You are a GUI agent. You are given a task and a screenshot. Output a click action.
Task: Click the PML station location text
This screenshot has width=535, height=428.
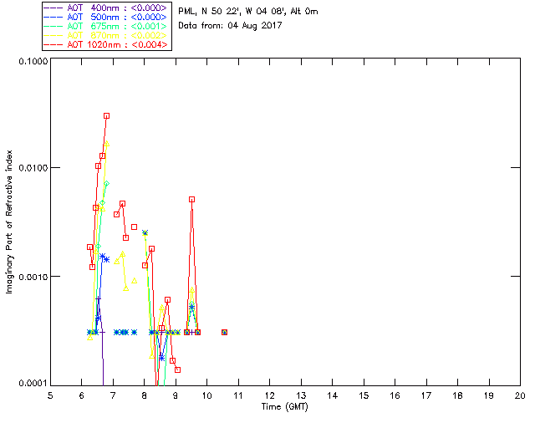(248, 12)
